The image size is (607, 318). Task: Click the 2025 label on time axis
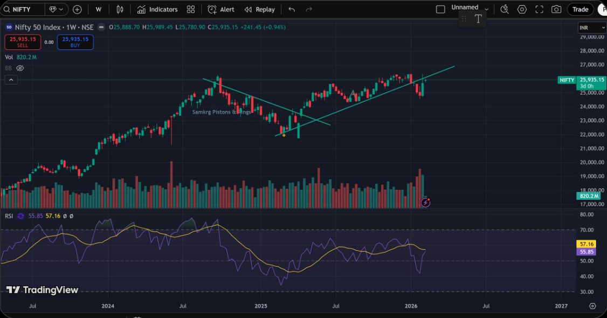pos(260,306)
